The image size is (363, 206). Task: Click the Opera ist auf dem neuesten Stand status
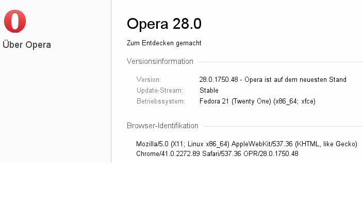click(x=295, y=79)
